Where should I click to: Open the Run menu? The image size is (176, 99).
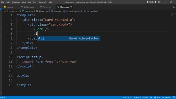click(35, 2)
